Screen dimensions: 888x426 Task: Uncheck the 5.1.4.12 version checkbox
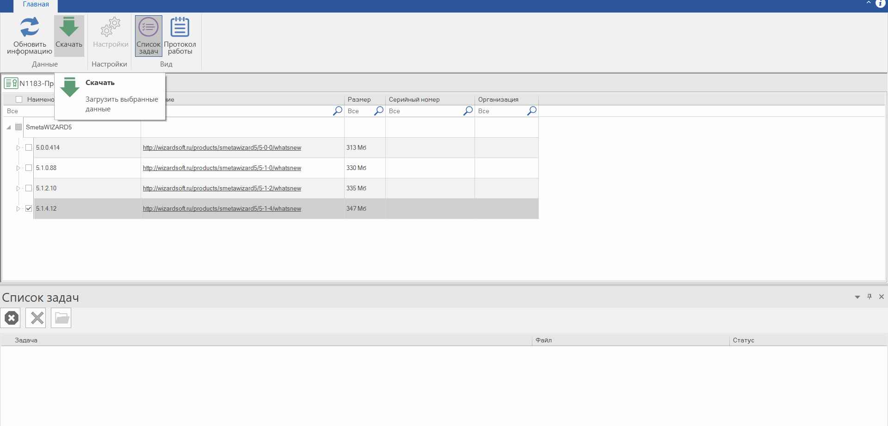coord(29,208)
